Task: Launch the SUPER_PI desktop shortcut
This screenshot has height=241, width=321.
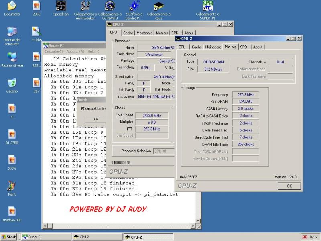Action: [207, 6]
